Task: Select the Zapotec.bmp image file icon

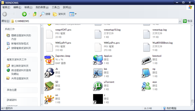Action: tap(49, 60)
